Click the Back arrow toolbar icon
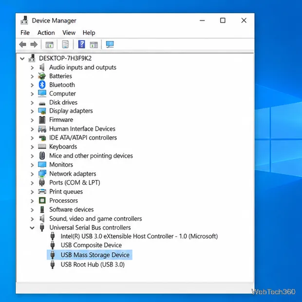 click(23, 44)
